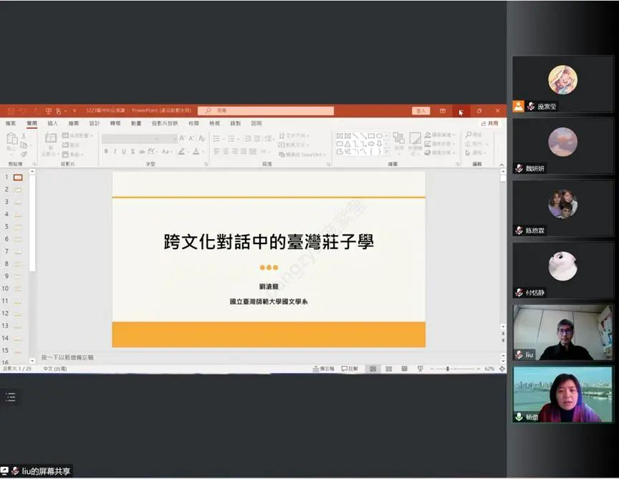Select slide 5 thumbnail in slide panel
The image size is (619, 479).
pyautogui.click(x=18, y=226)
